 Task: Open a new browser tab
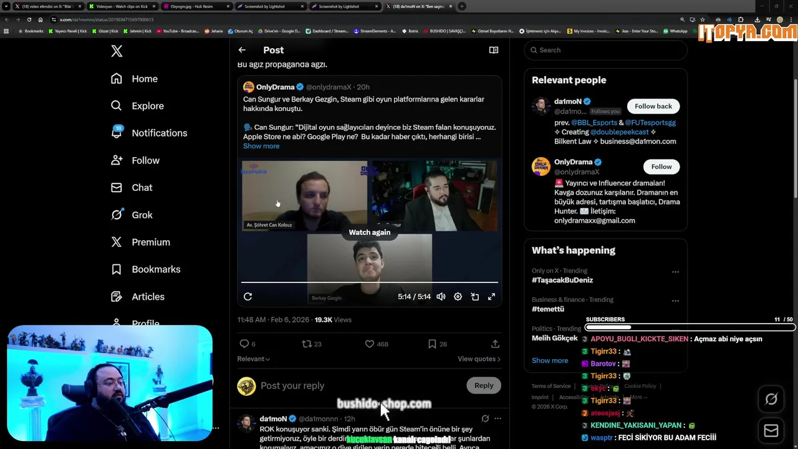[x=462, y=6]
